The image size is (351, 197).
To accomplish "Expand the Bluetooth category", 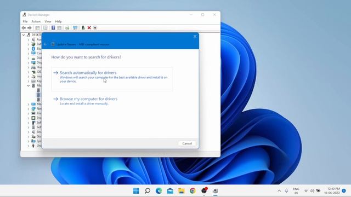I will tap(29, 49).
